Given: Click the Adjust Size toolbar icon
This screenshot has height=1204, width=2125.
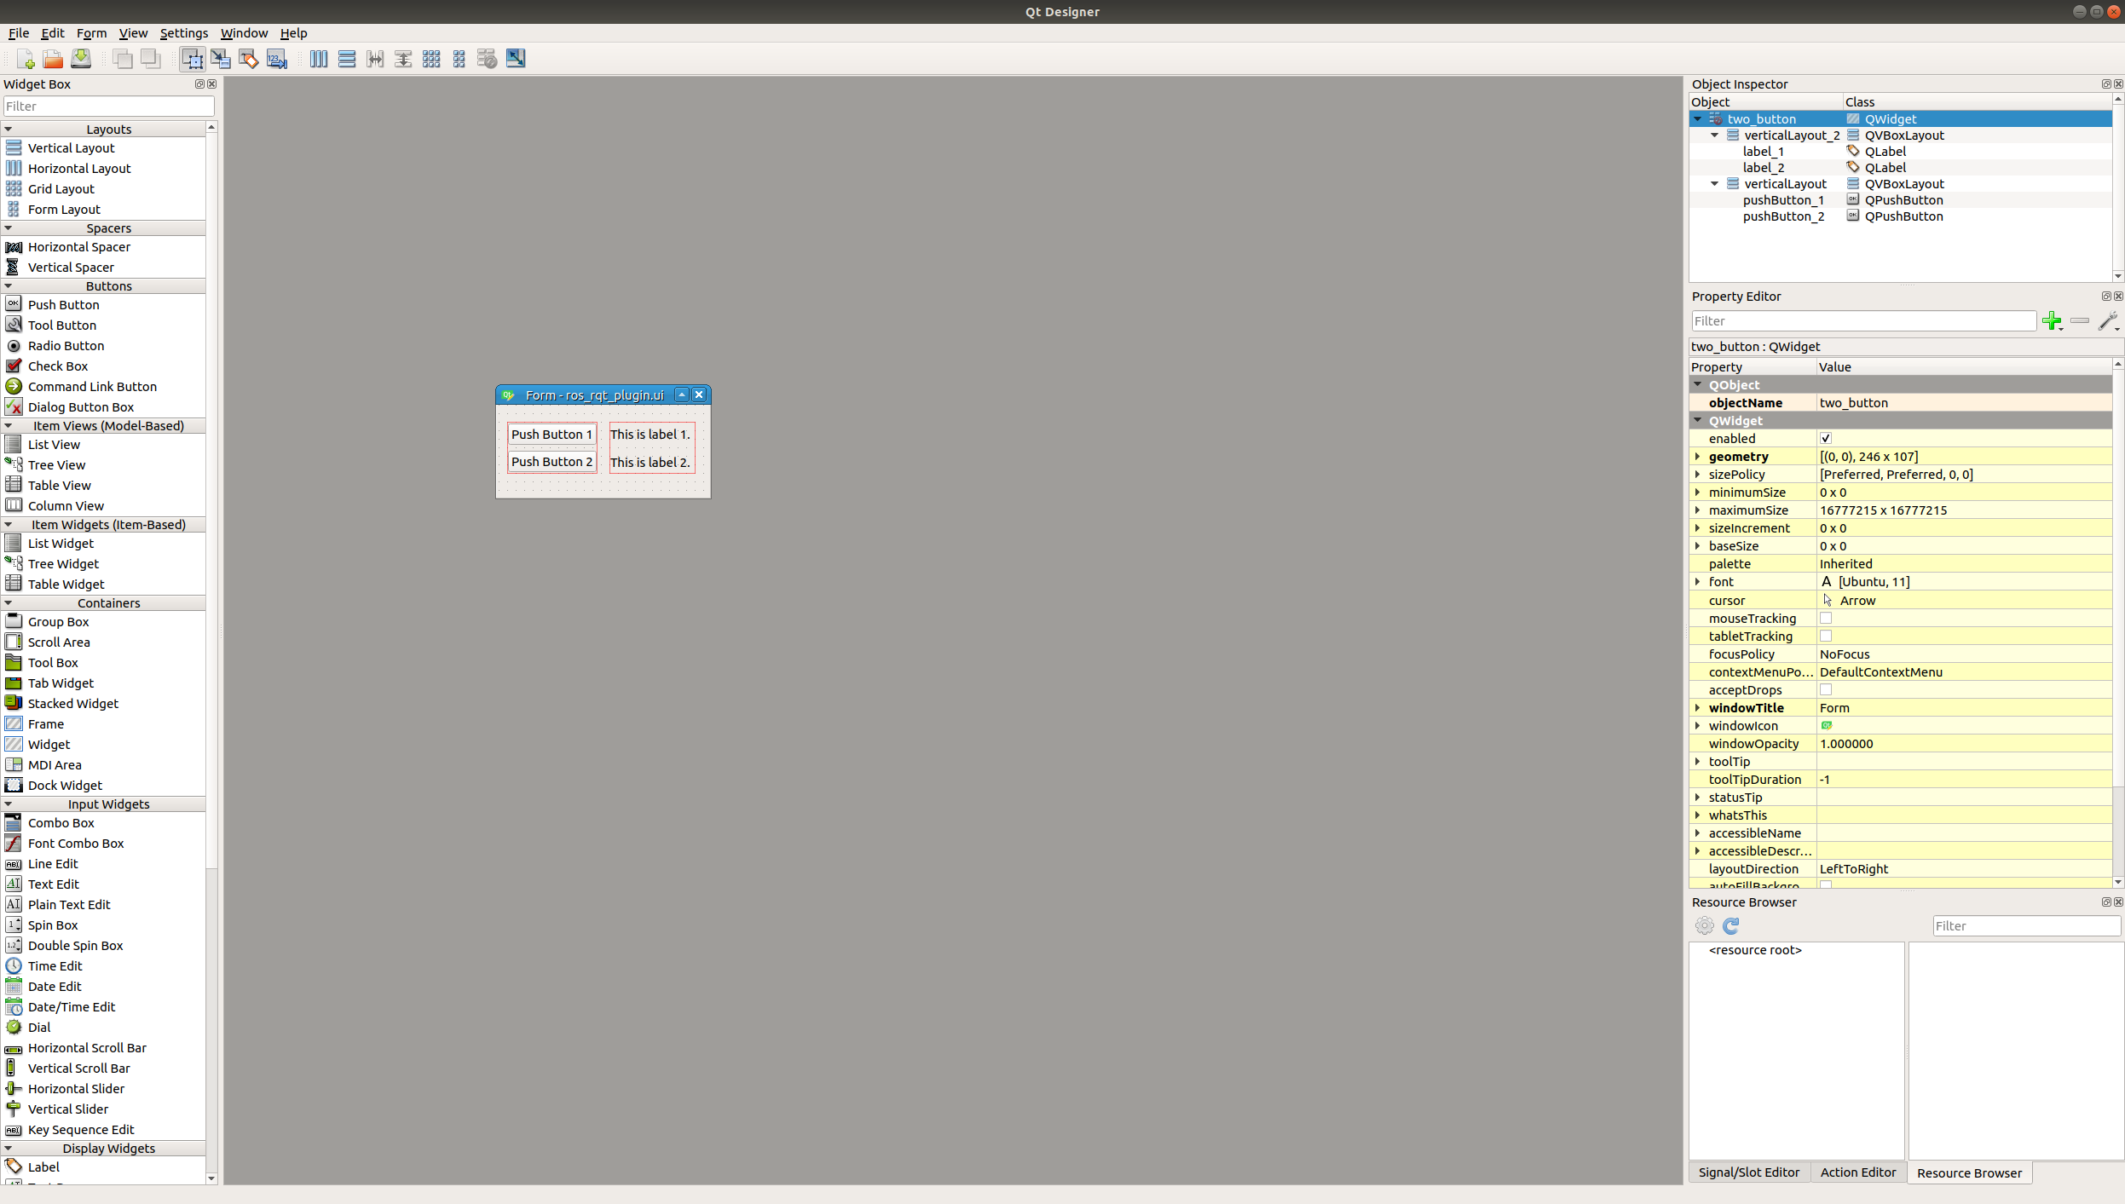Looking at the screenshot, I should [x=516, y=59].
